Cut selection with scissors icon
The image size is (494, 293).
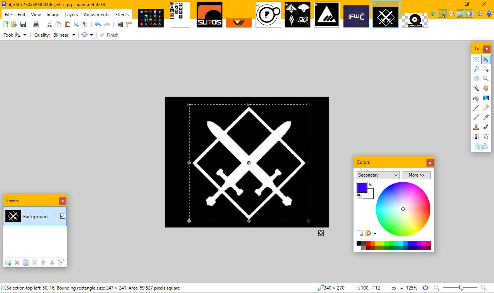point(49,24)
